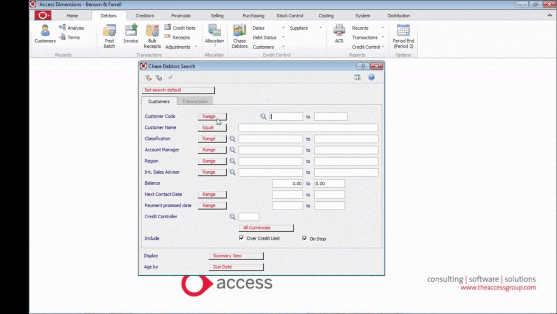557x314 pixels.
Task: Toggle On Stop checkbox
Action: click(305, 238)
